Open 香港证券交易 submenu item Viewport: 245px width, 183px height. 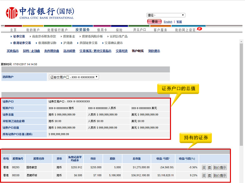click(x=22, y=43)
